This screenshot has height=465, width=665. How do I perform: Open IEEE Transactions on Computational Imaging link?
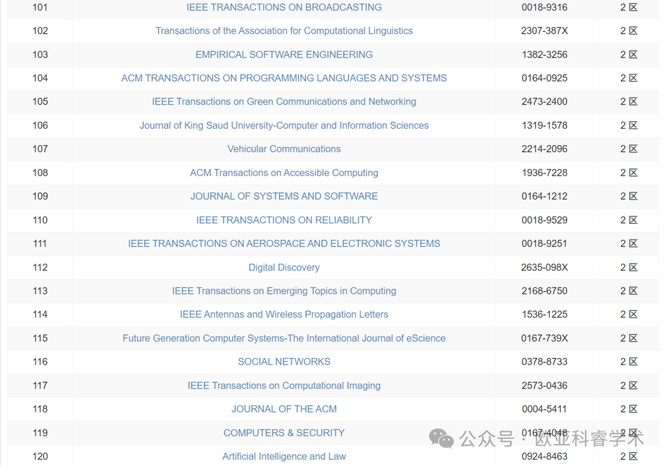click(284, 386)
